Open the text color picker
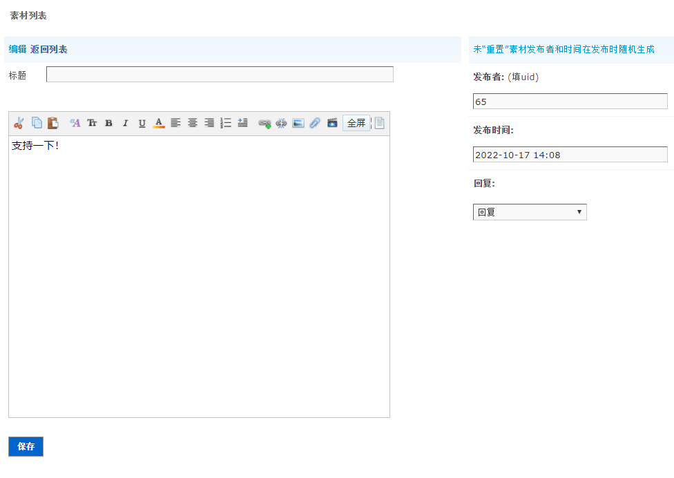This screenshot has width=674, height=478. tap(159, 123)
